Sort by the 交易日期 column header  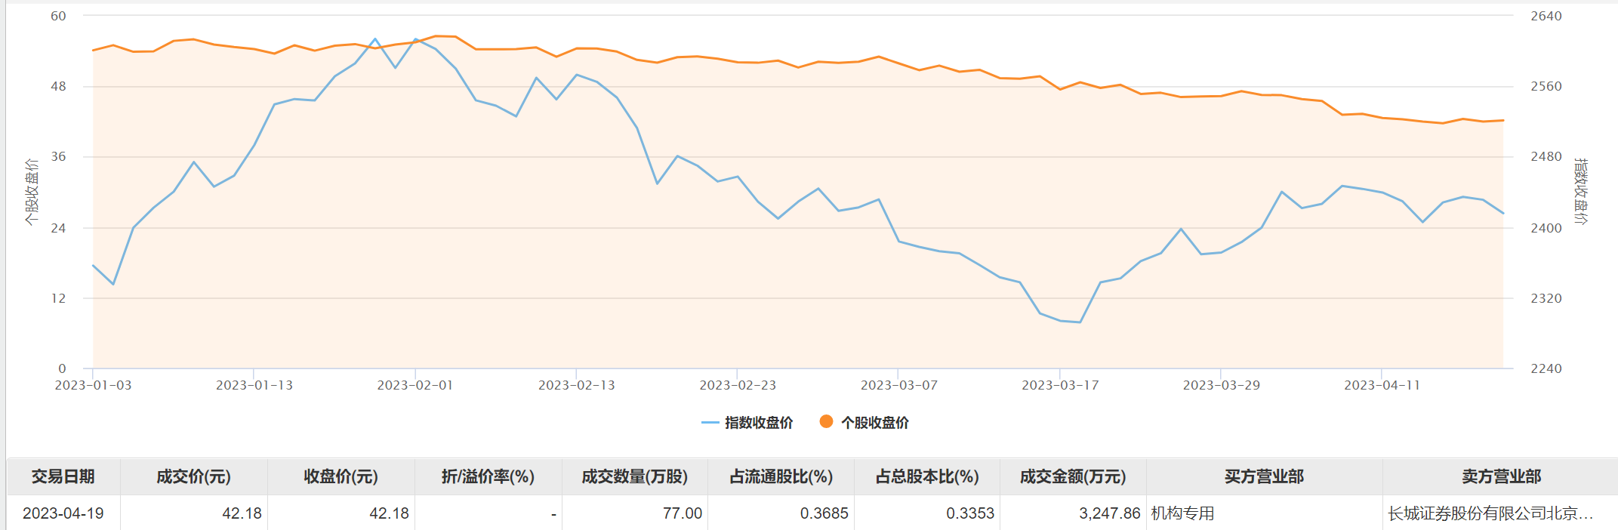63,476
